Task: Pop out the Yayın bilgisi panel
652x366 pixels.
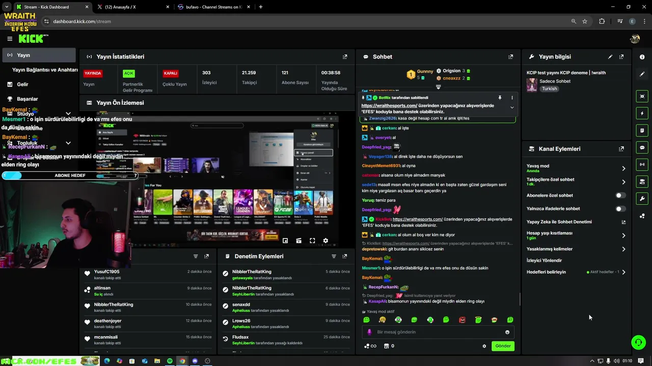Action: (621, 57)
